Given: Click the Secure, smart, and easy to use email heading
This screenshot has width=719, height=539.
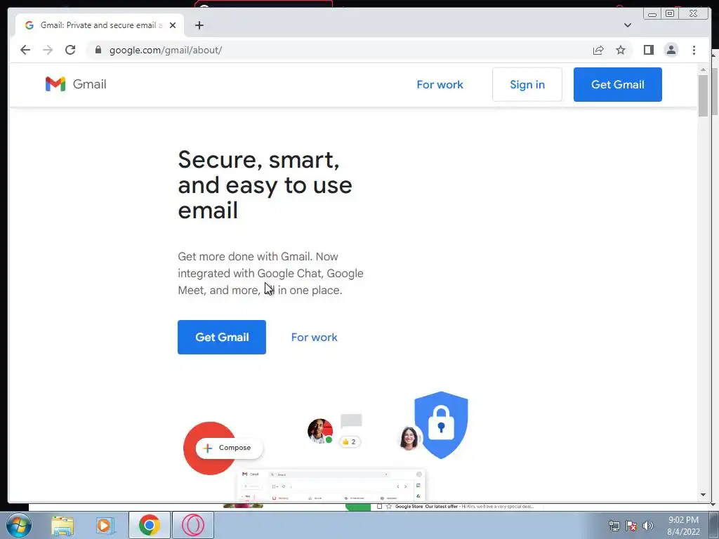Looking at the screenshot, I should [x=265, y=185].
